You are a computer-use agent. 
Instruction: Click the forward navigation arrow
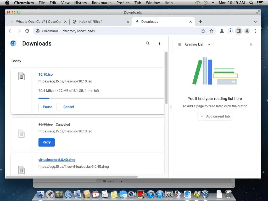[x=19, y=31]
